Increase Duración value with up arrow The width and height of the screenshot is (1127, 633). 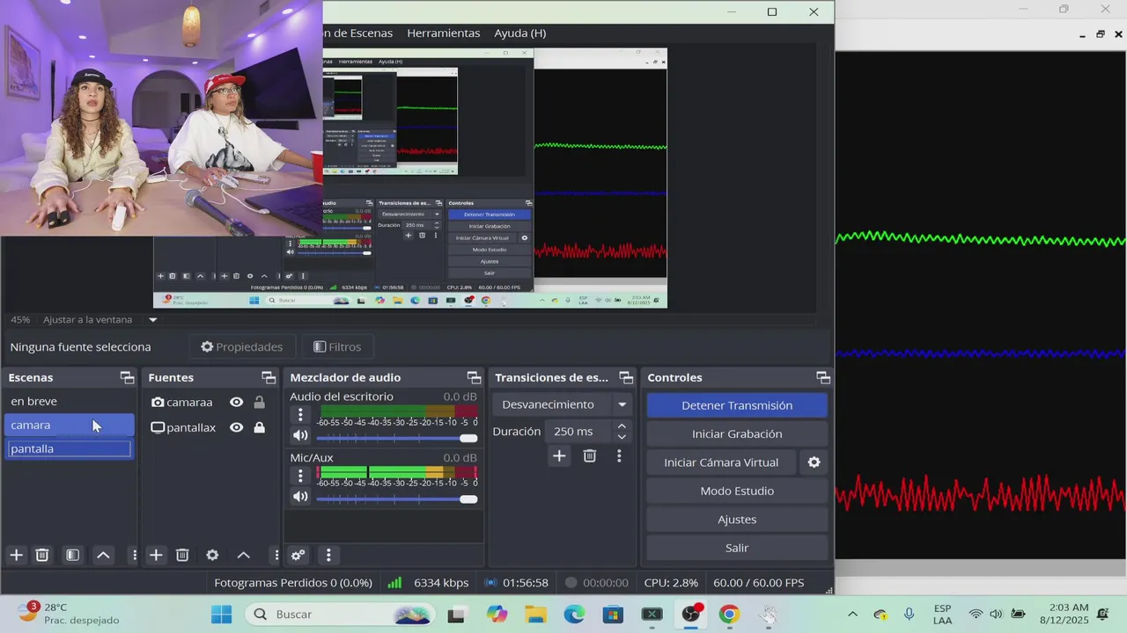click(622, 426)
